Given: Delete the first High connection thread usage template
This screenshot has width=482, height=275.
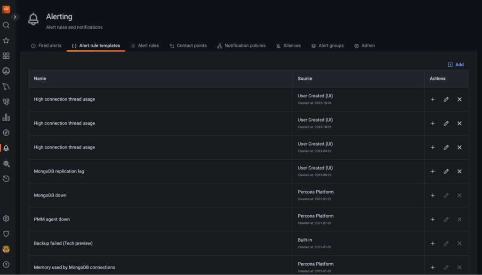Looking at the screenshot, I should pyautogui.click(x=459, y=99).
